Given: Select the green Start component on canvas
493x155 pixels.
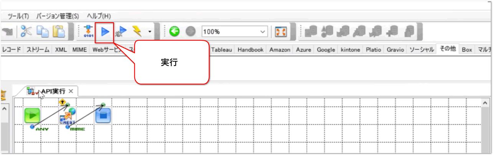Looking at the screenshot, I should tap(32, 115).
